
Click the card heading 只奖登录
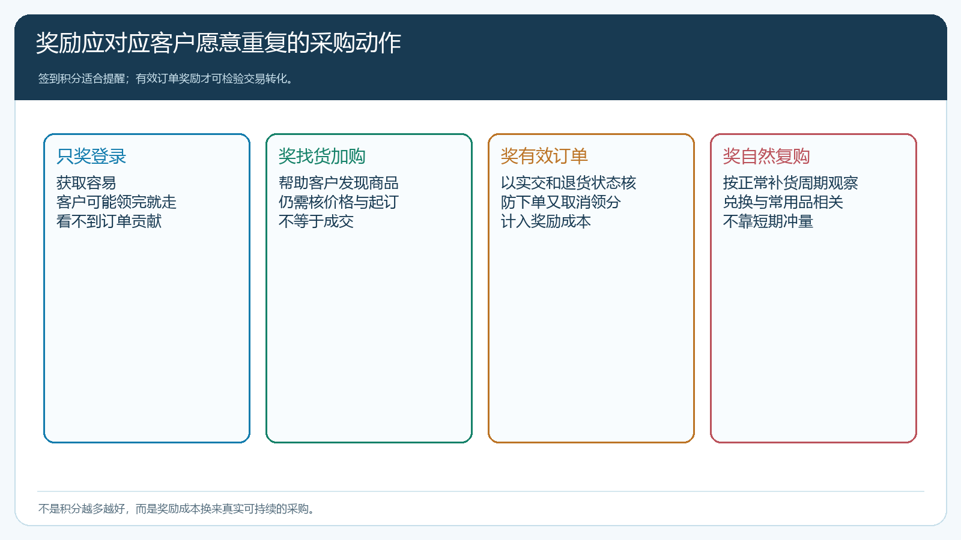pos(91,157)
